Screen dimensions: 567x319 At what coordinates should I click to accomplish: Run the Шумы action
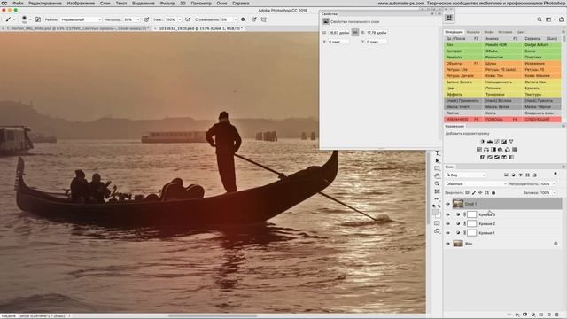click(x=502, y=63)
